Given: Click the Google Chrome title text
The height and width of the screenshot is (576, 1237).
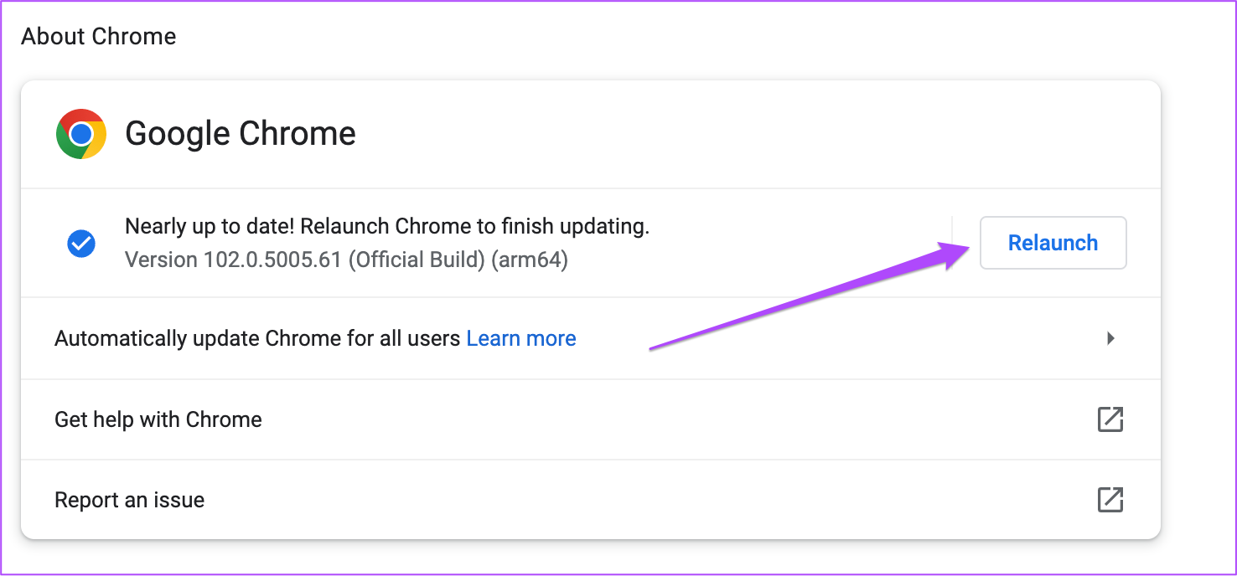Looking at the screenshot, I should coord(241,134).
